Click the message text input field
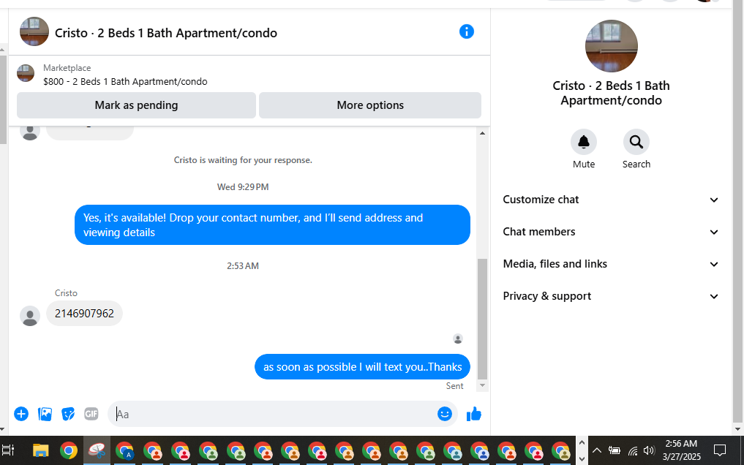The height and width of the screenshot is (465, 744). [274, 414]
